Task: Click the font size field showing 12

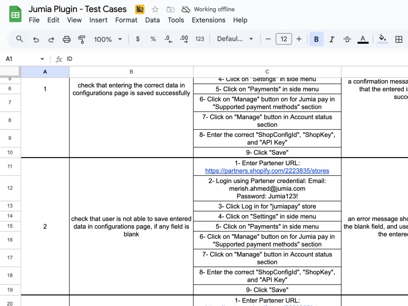Action: (x=284, y=39)
